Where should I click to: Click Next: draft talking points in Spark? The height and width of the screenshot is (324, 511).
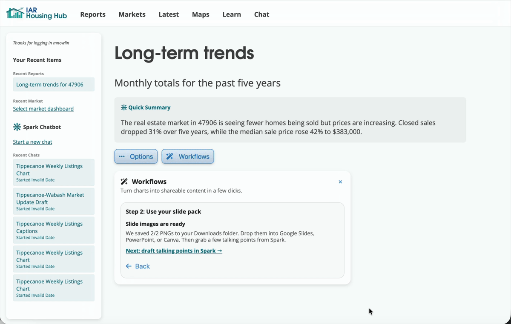(x=174, y=251)
